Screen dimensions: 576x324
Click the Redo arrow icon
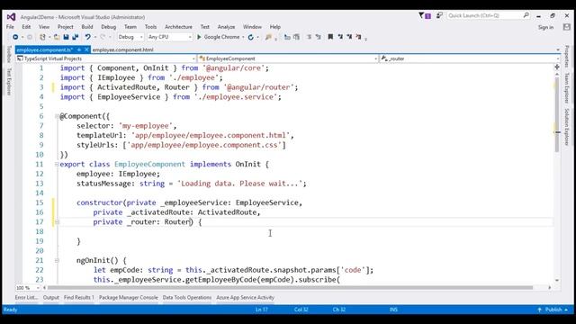point(103,37)
